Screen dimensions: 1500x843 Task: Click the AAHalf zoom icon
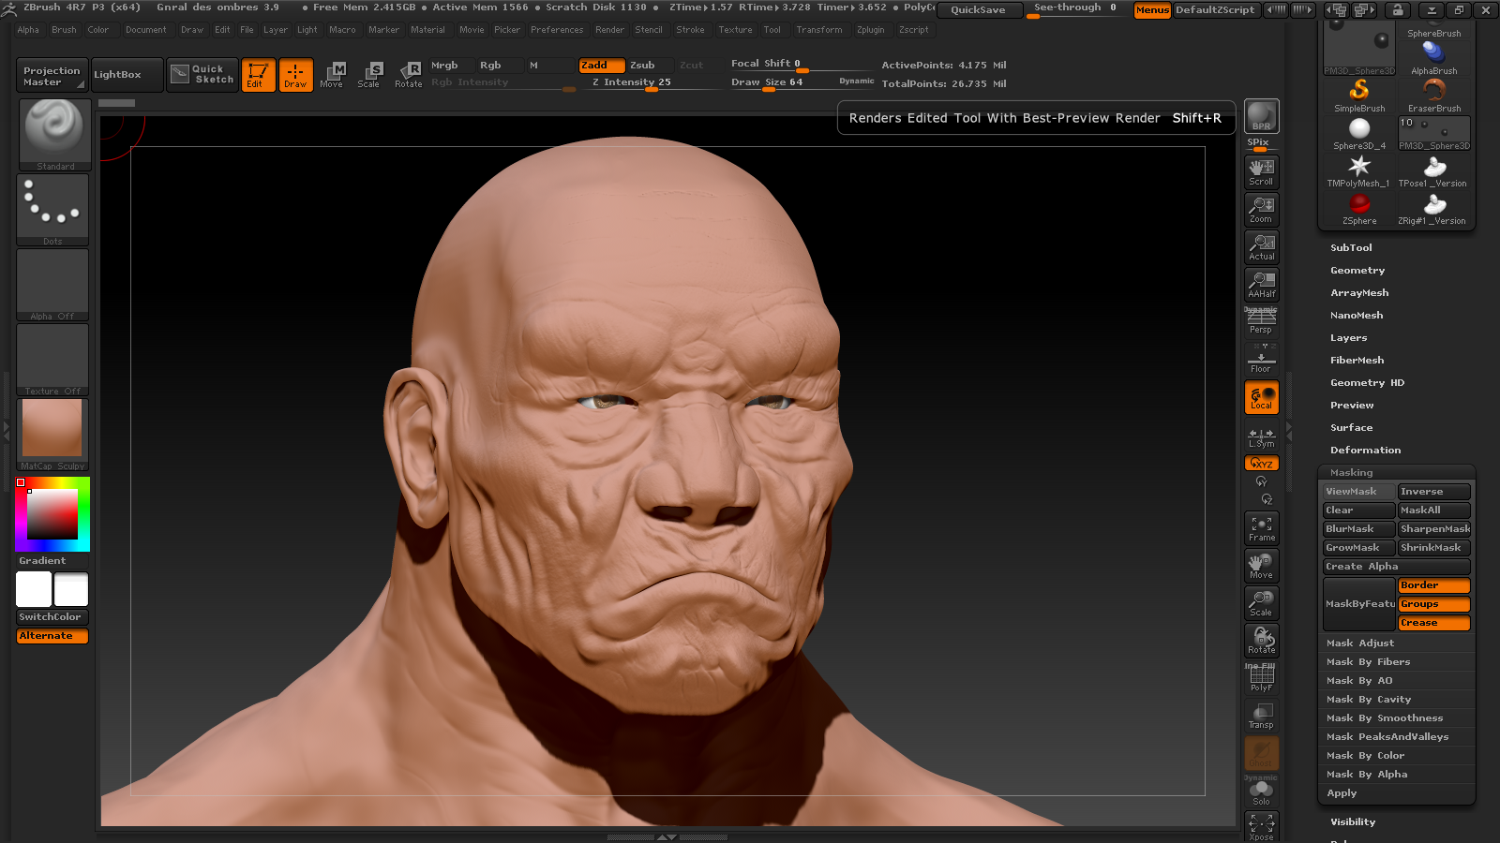[1261, 285]
